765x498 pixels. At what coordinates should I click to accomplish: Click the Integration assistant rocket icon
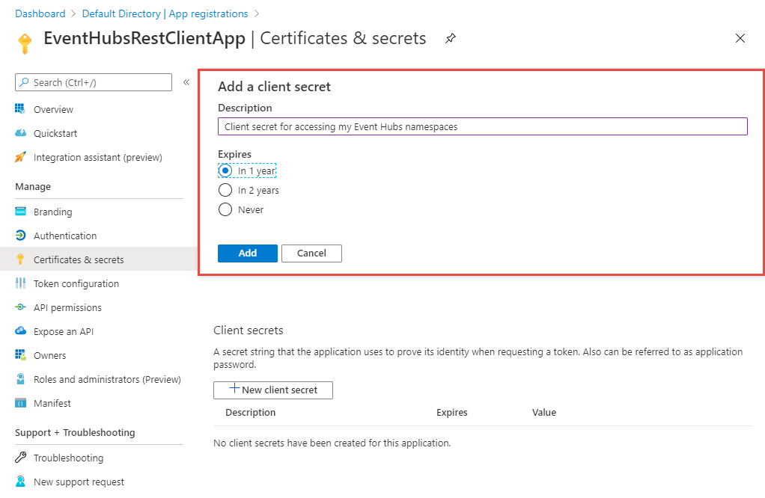(20, 157)
